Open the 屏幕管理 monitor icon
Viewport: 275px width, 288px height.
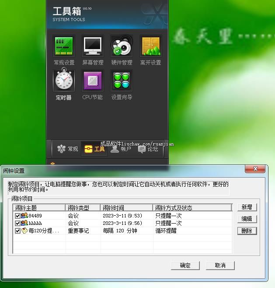[x=93, y=46]
